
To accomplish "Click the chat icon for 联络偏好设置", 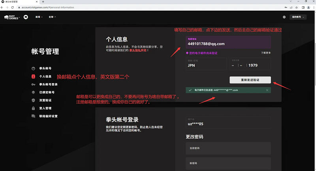I will pyautogui.click(x=33, y=116).
